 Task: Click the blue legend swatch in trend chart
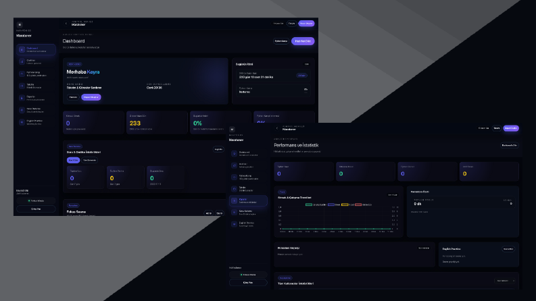coord(331,204)
